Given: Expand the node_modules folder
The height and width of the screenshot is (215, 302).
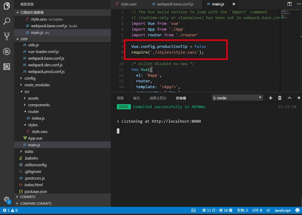Looking at the screenshot, I should point(63,85).
